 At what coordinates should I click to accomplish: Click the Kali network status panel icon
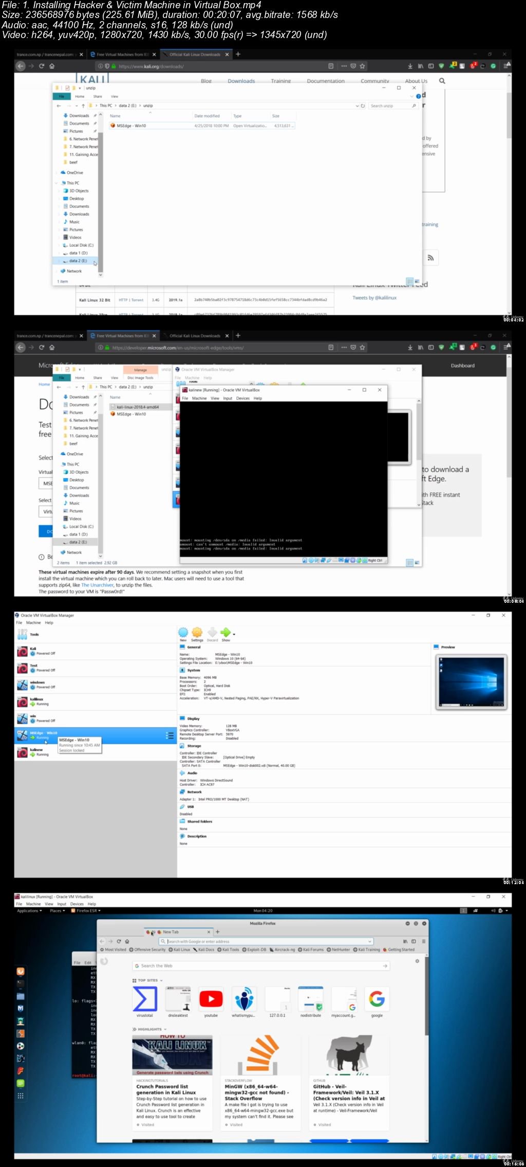(476, 911)
